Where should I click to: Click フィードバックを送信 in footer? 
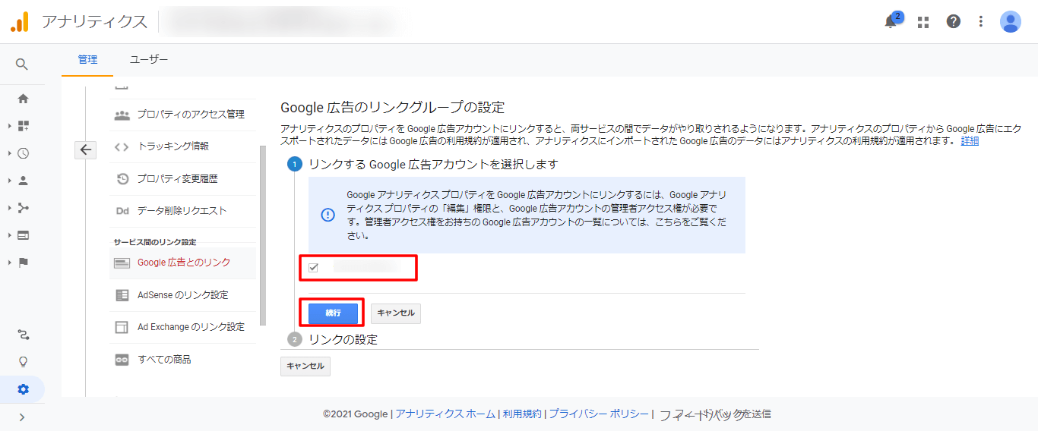click(x=715, y=414)
